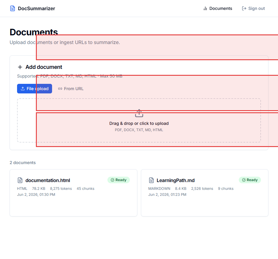
Task: Click the file icon beside LearningPath.md
Action: (151, 180)
